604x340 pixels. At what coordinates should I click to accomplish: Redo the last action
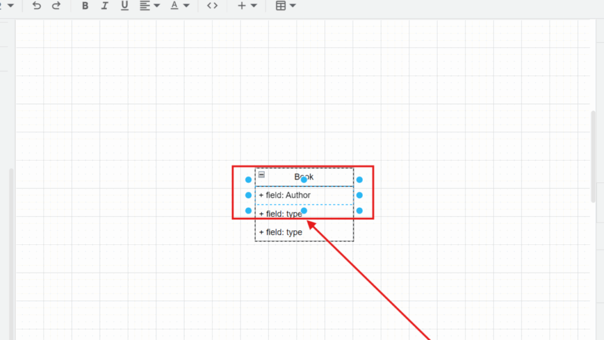pos(56,5)
